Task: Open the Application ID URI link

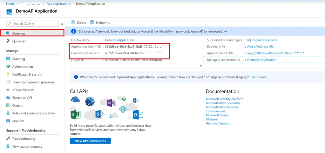Action: tap(280, 53)
